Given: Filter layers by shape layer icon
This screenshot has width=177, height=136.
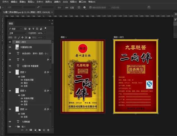Looking at the screenshot, I should point(37,29).
